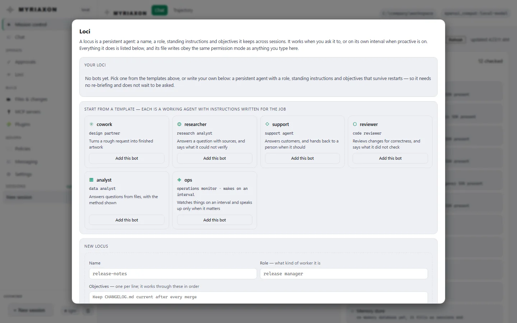Click the 'research analyst' role text
Image resolution: width=517 pixels, height=323 pixels.
[x=195, y=133]
